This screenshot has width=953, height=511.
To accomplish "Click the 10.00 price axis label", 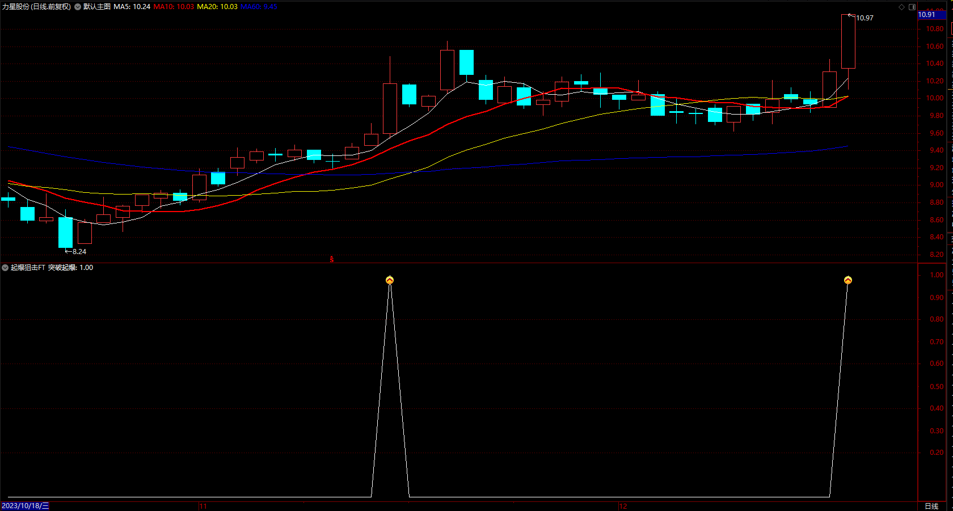I will (935, 98).
